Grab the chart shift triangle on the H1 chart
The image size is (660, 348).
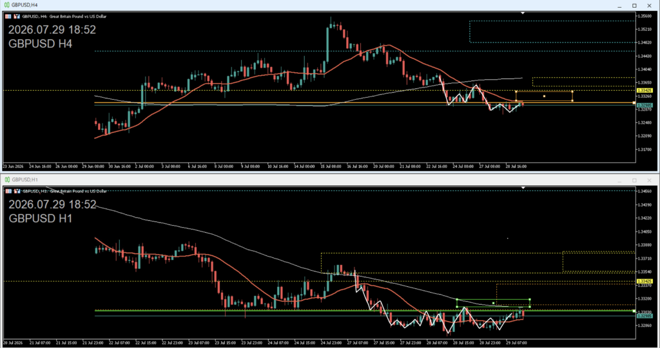(523, 187)
